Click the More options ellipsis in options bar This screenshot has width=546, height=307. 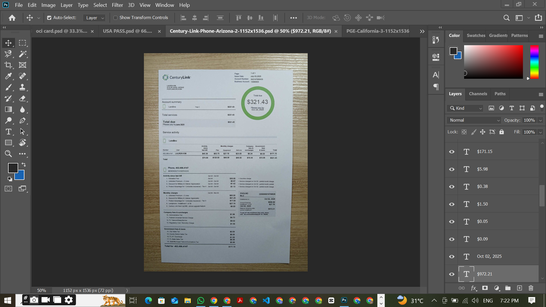point(293,18)
